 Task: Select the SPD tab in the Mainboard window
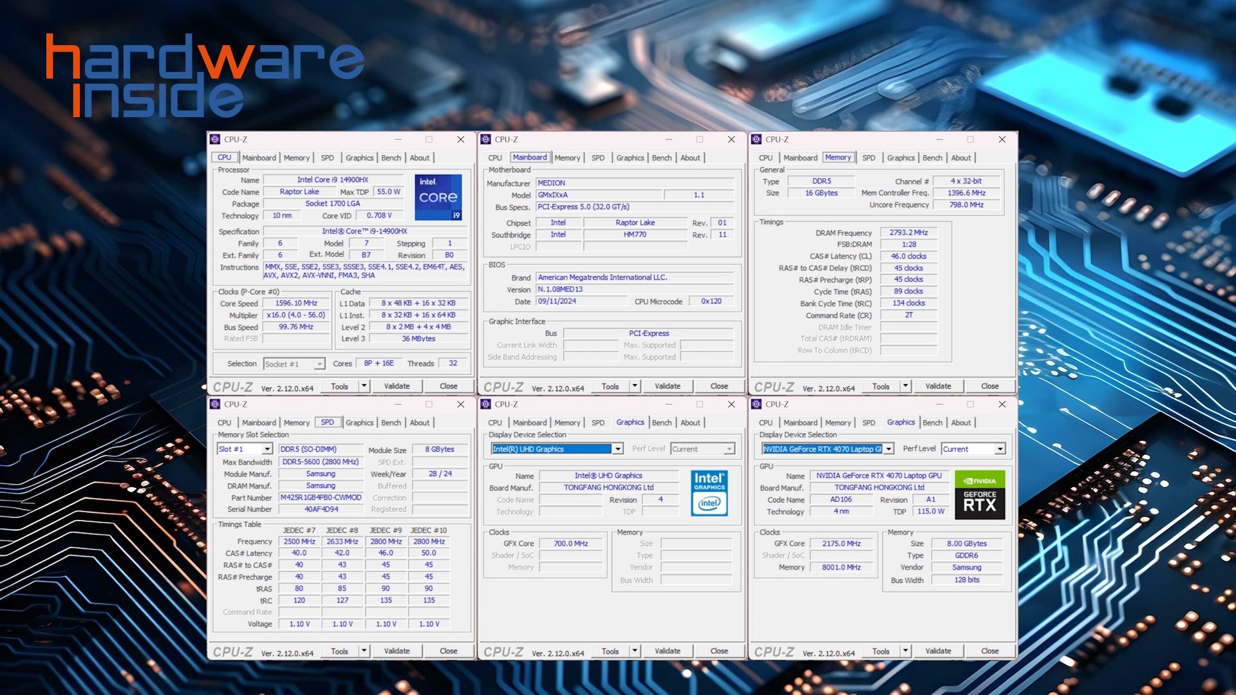(597, 158)
